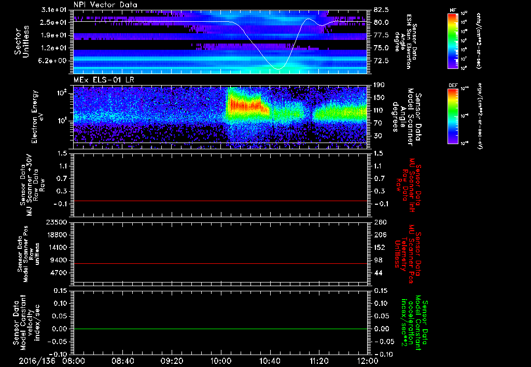The height and width of the screenshot is (367, 531).
Task: Click the '10:00' time axis label
Action: [220, 361]
